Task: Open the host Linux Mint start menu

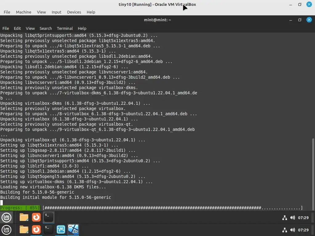Action: pyautogui.click(x=6, y=230)
